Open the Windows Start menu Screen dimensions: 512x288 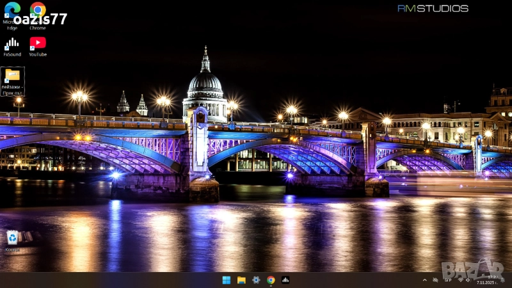coord(227,280)
